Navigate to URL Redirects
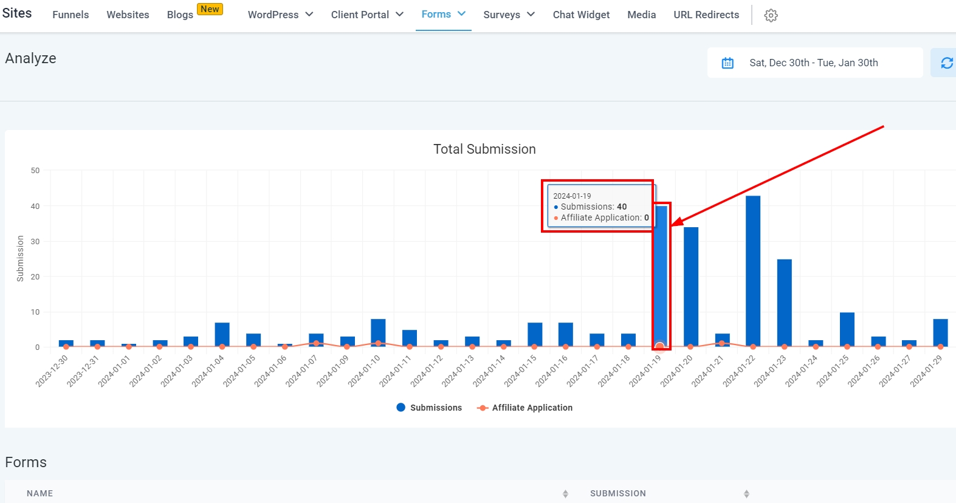956x503 pixels. pyautogui.click(x=706, y=15)
